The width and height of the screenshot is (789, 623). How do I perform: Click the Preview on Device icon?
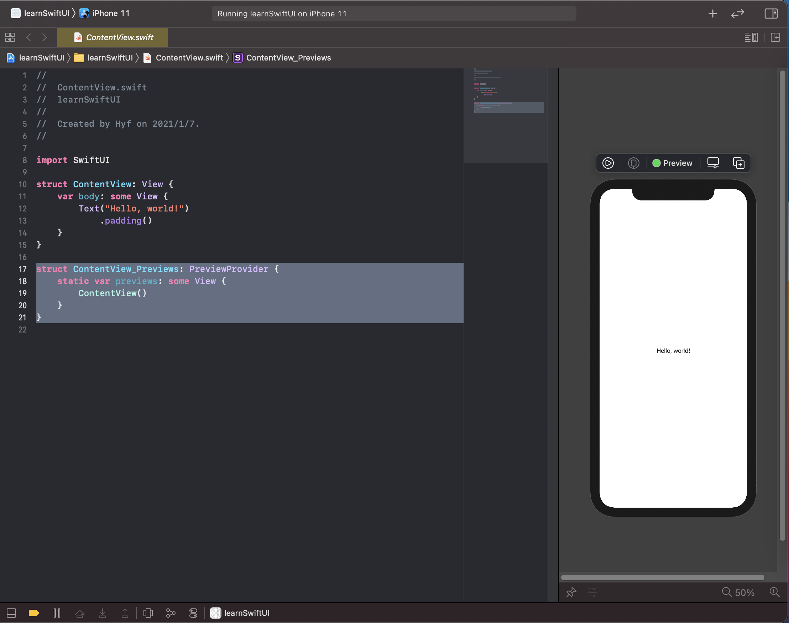pyautogui.click(x=634, y=163)
